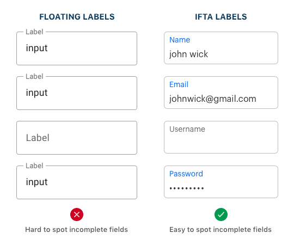Click the blue Name label text
Screen dimensions: 294x245
pyautogui.click(x=180, y=40)
